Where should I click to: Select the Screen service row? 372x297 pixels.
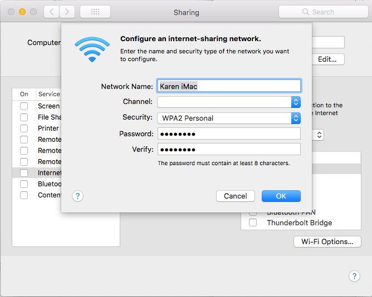click(37, 106)
